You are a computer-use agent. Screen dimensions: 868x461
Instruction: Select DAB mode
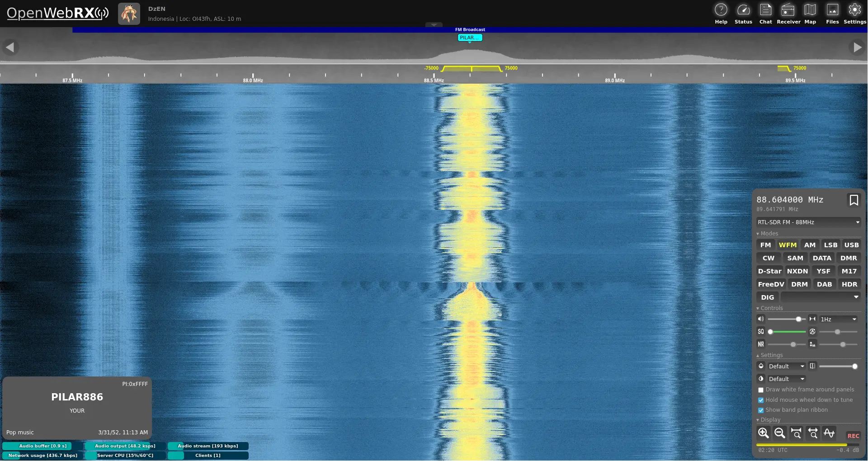click(x=824, y=284)
